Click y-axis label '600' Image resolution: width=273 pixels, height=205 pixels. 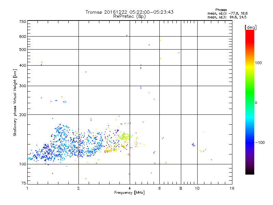pyautogui.click(x=23, y=37)
